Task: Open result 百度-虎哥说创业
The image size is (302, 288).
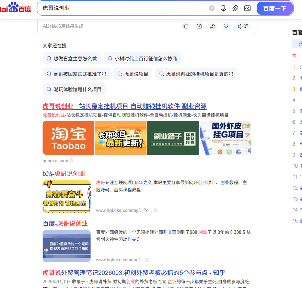Action: [65, 223]
